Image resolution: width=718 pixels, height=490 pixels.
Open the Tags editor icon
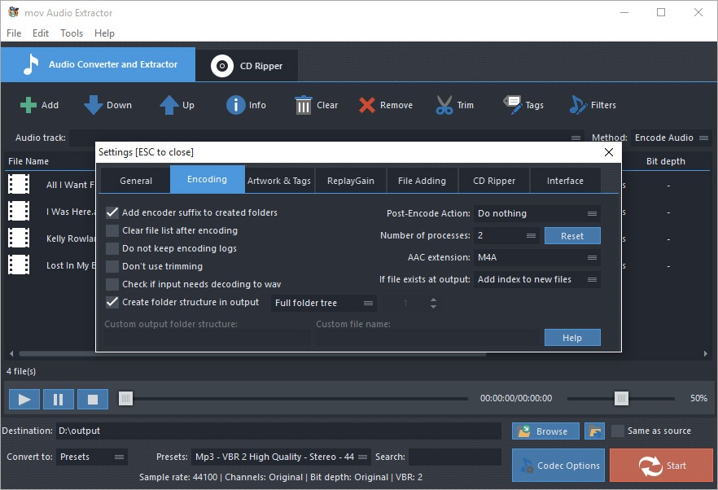coord(512,105)
